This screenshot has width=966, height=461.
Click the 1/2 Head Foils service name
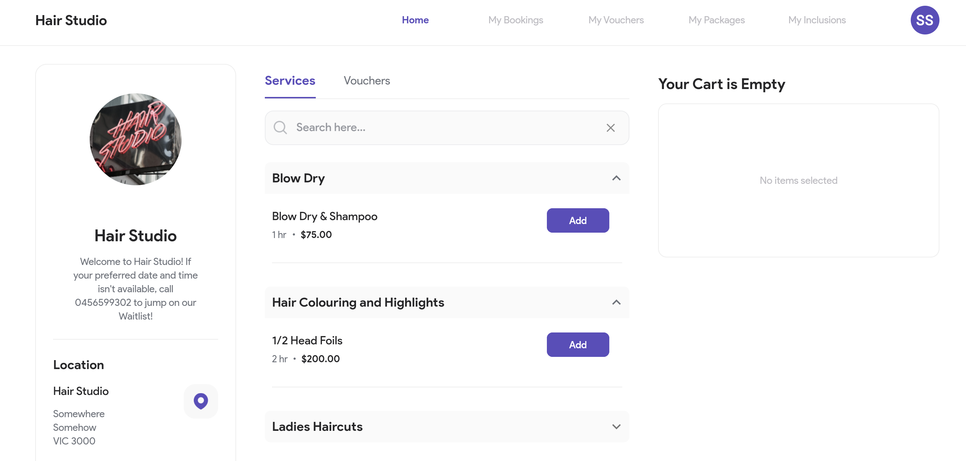[x=307, y=341]
